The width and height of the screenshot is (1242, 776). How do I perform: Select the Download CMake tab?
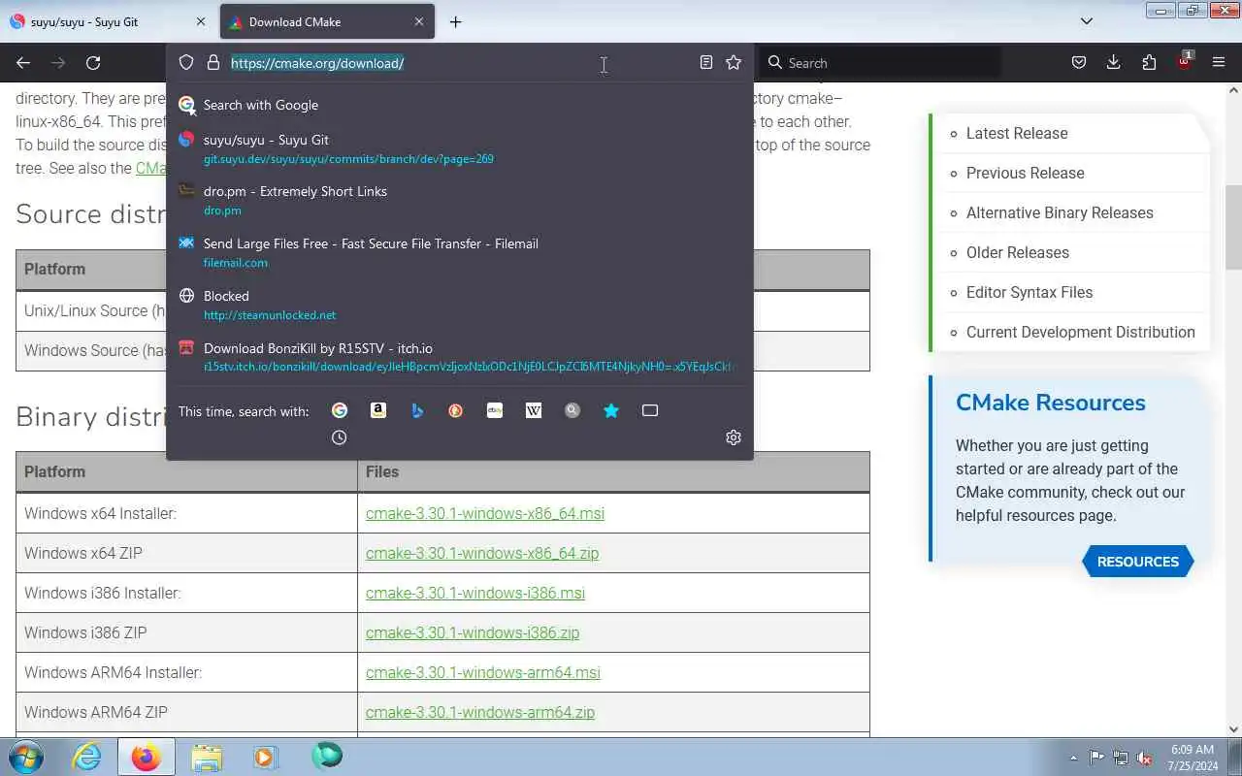327,21
